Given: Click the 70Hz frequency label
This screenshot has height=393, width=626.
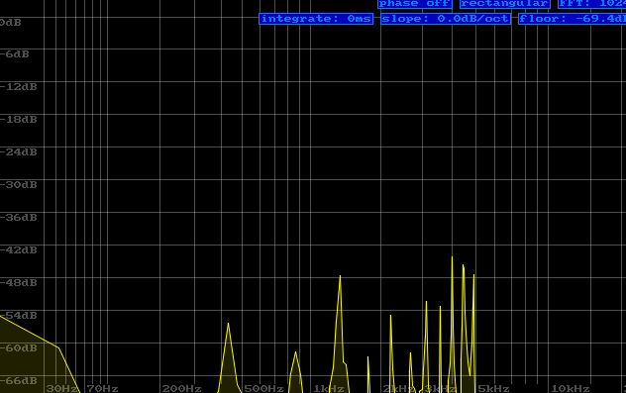Looking at the screenshot, I should pyautogui.click(x=103, y=389).
